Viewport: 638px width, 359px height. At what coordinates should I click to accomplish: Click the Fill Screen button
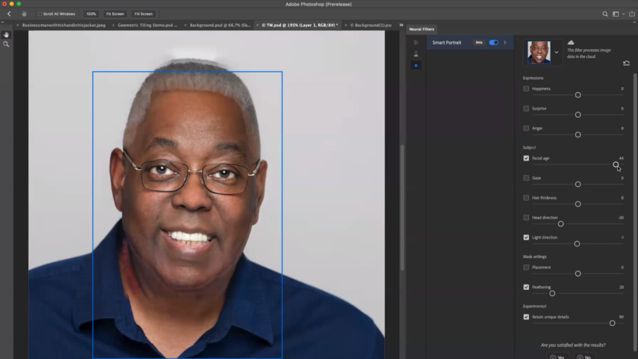(143, 14)
